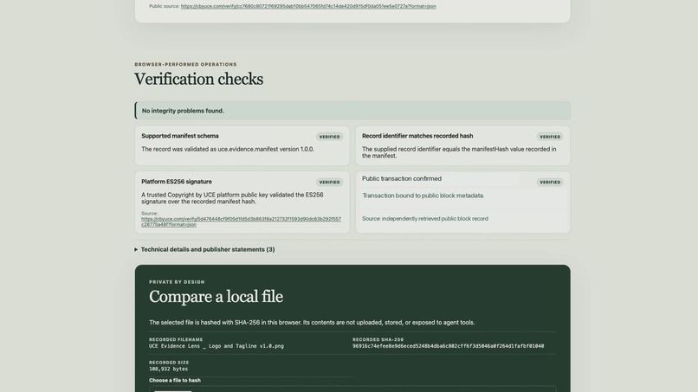Click 'Record identifier matches recorded hash' title
The height and width of the screenshot is (392, 698).
417,136
